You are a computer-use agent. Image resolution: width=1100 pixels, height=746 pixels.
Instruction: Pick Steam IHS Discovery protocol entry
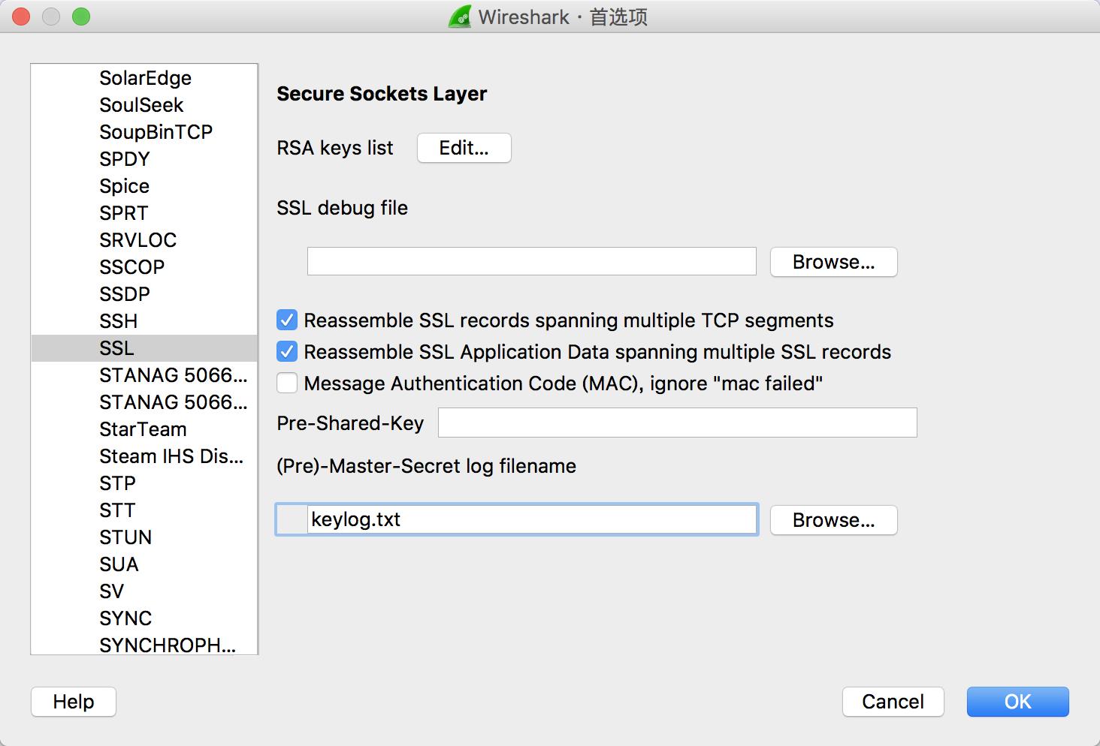pos(171,456)
